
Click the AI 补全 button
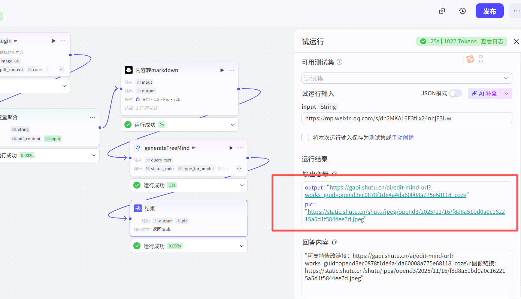484,93
